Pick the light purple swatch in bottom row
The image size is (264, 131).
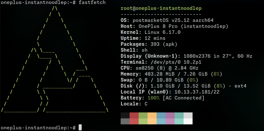(170, 121)
